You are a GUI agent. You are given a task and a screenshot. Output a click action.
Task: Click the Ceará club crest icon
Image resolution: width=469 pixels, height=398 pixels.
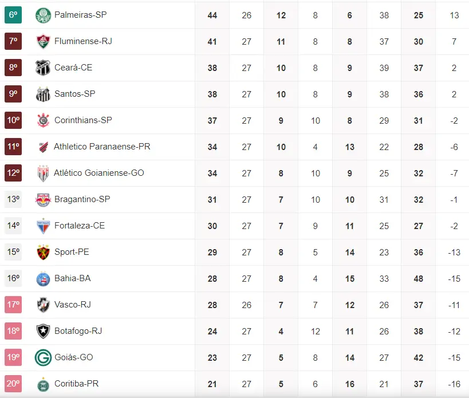[x=43, y=68]
